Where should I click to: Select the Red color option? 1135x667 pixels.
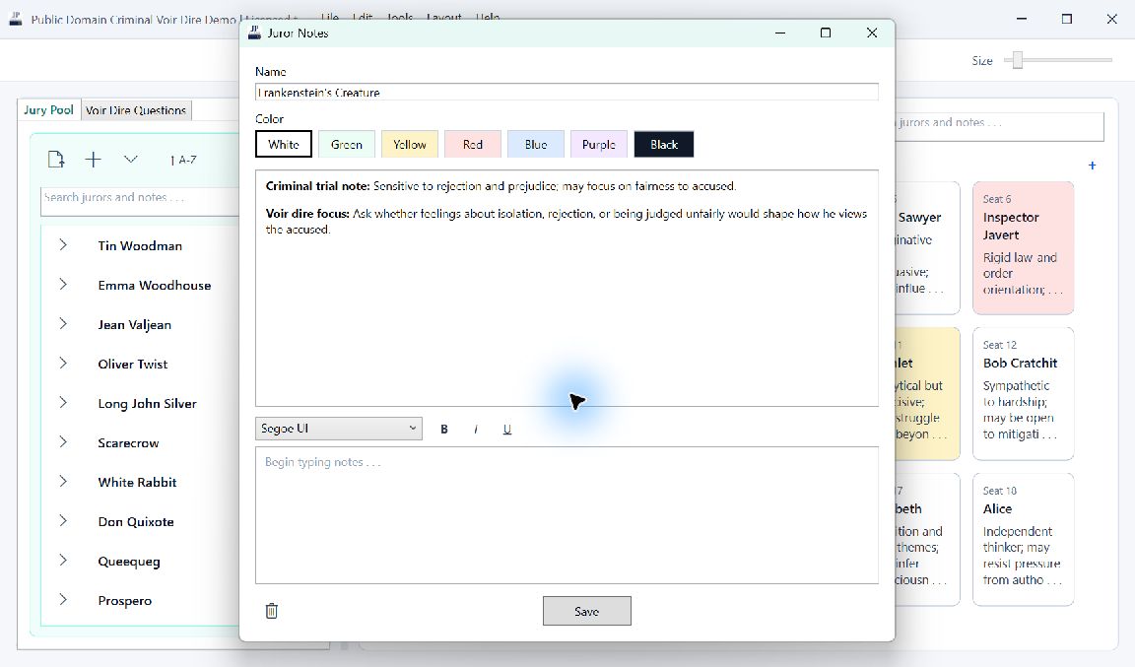pyautogui.click(x=473, y=144)
